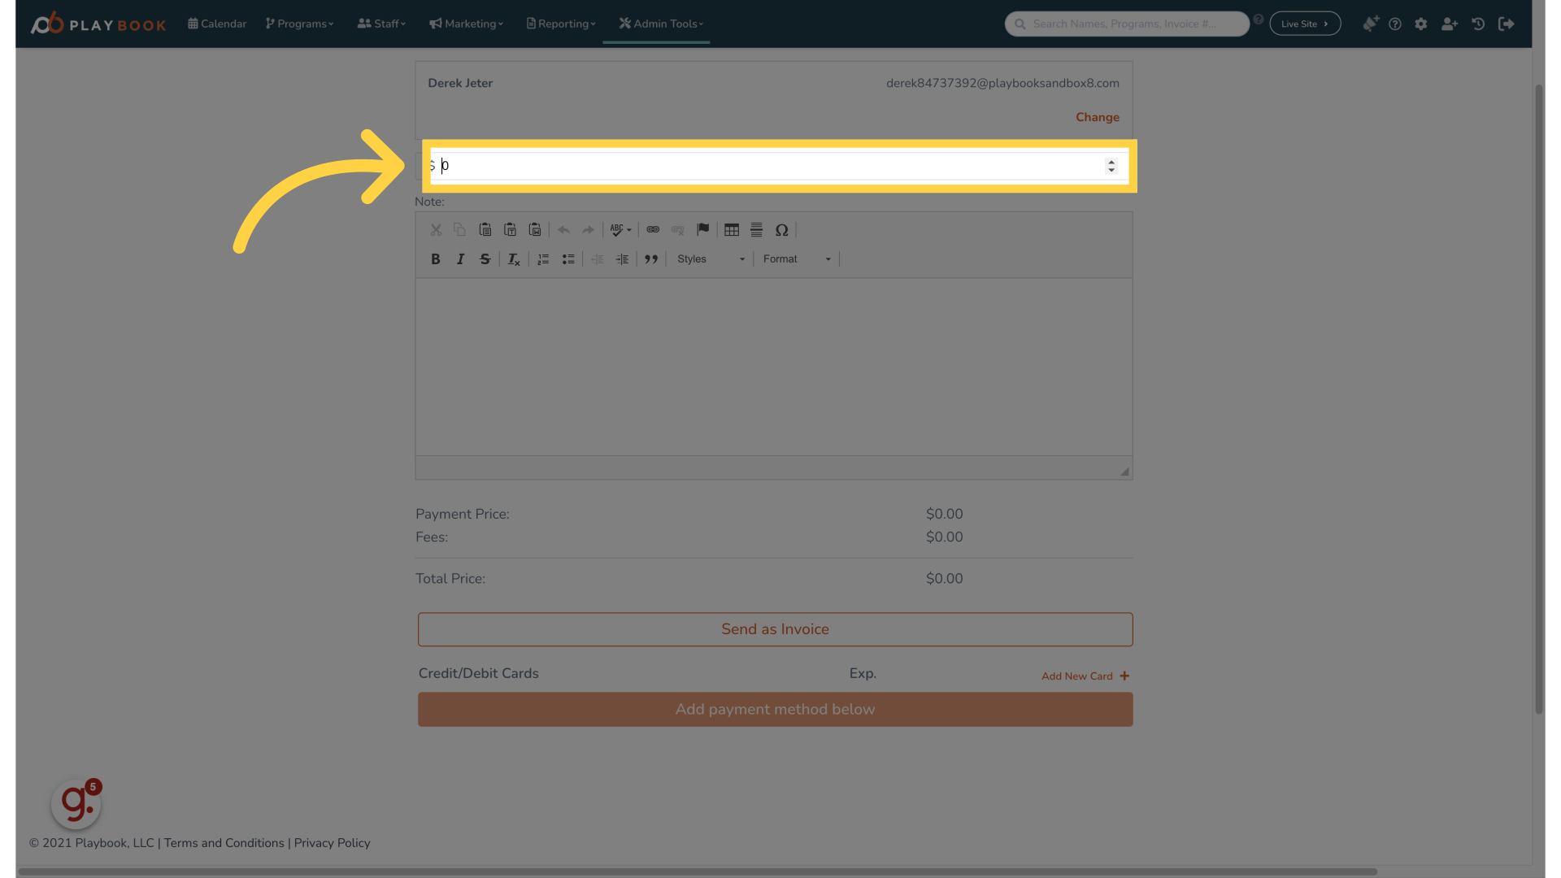Click the Redo arrow in the note editor
The height and width of the screenshot is (878, 1561).
pyautogui.click(x=588, y=230)
